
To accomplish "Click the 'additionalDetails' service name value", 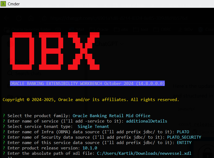I will point(147,121).
